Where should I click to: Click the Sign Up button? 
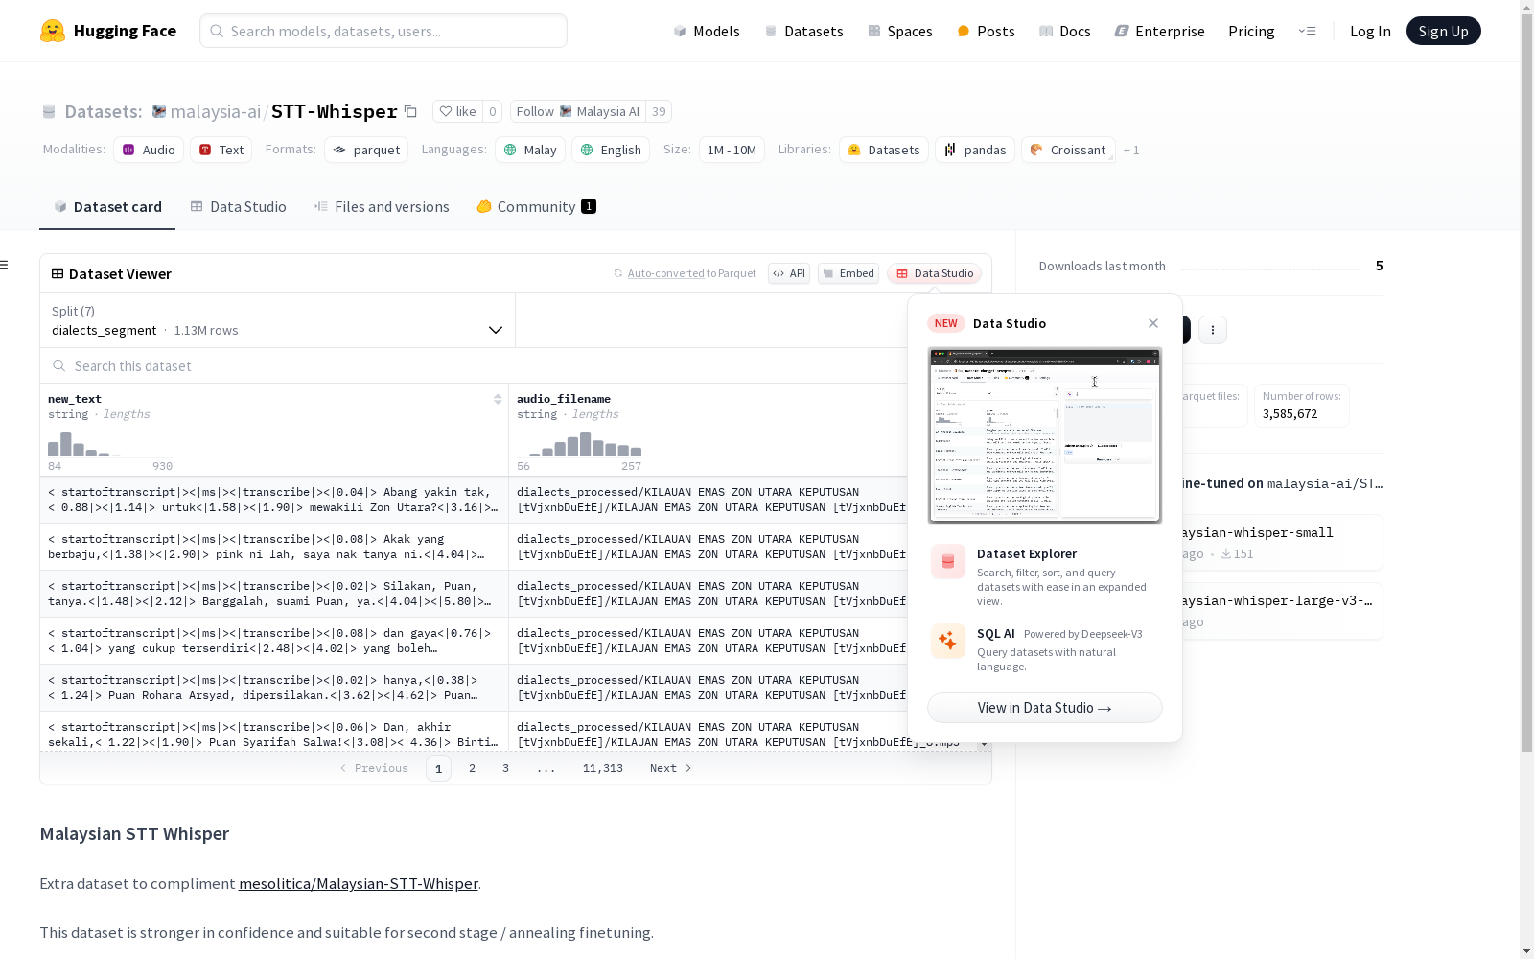click(1443, 31)
